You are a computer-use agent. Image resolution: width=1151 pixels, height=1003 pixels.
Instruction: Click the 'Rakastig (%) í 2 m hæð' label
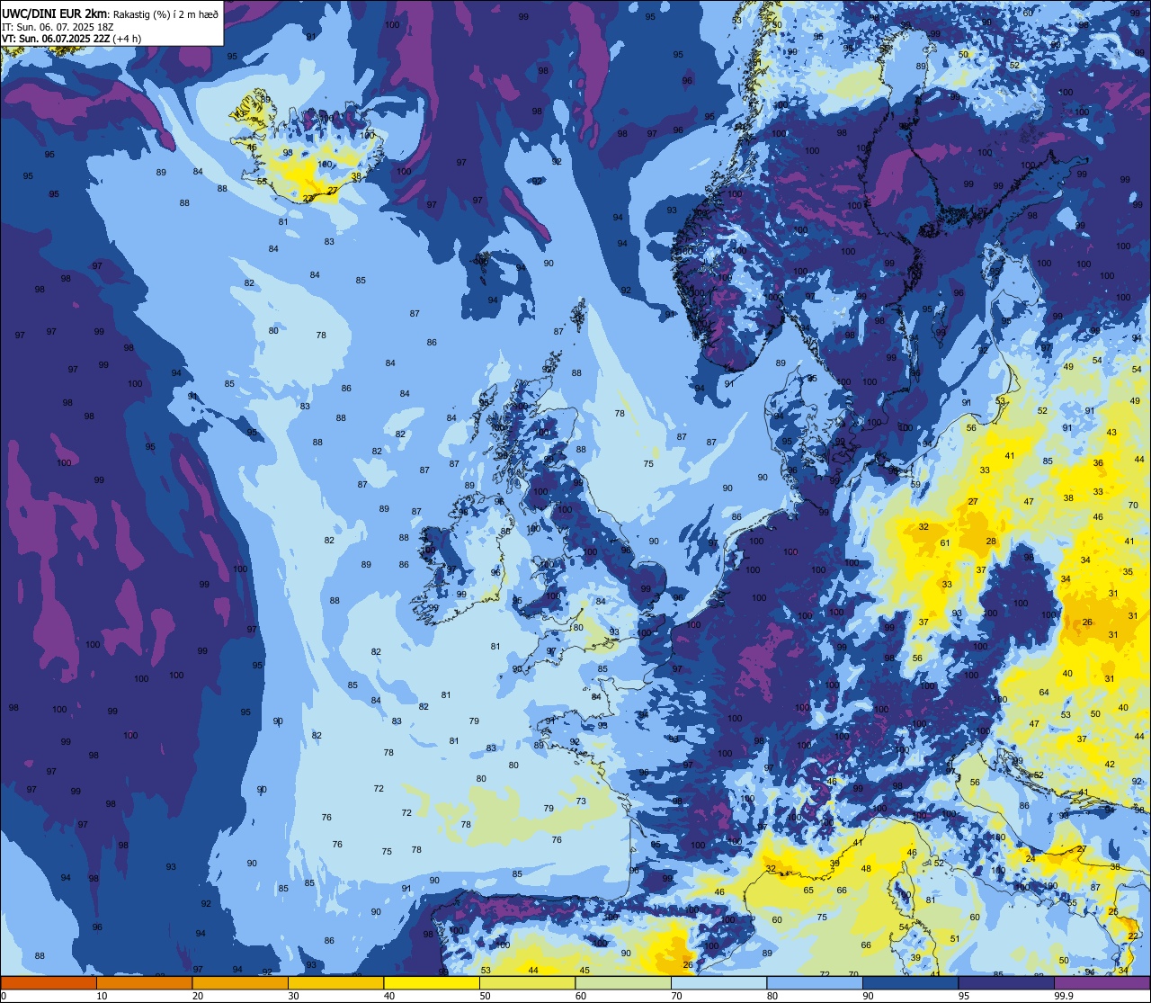[x=165, y=13]
